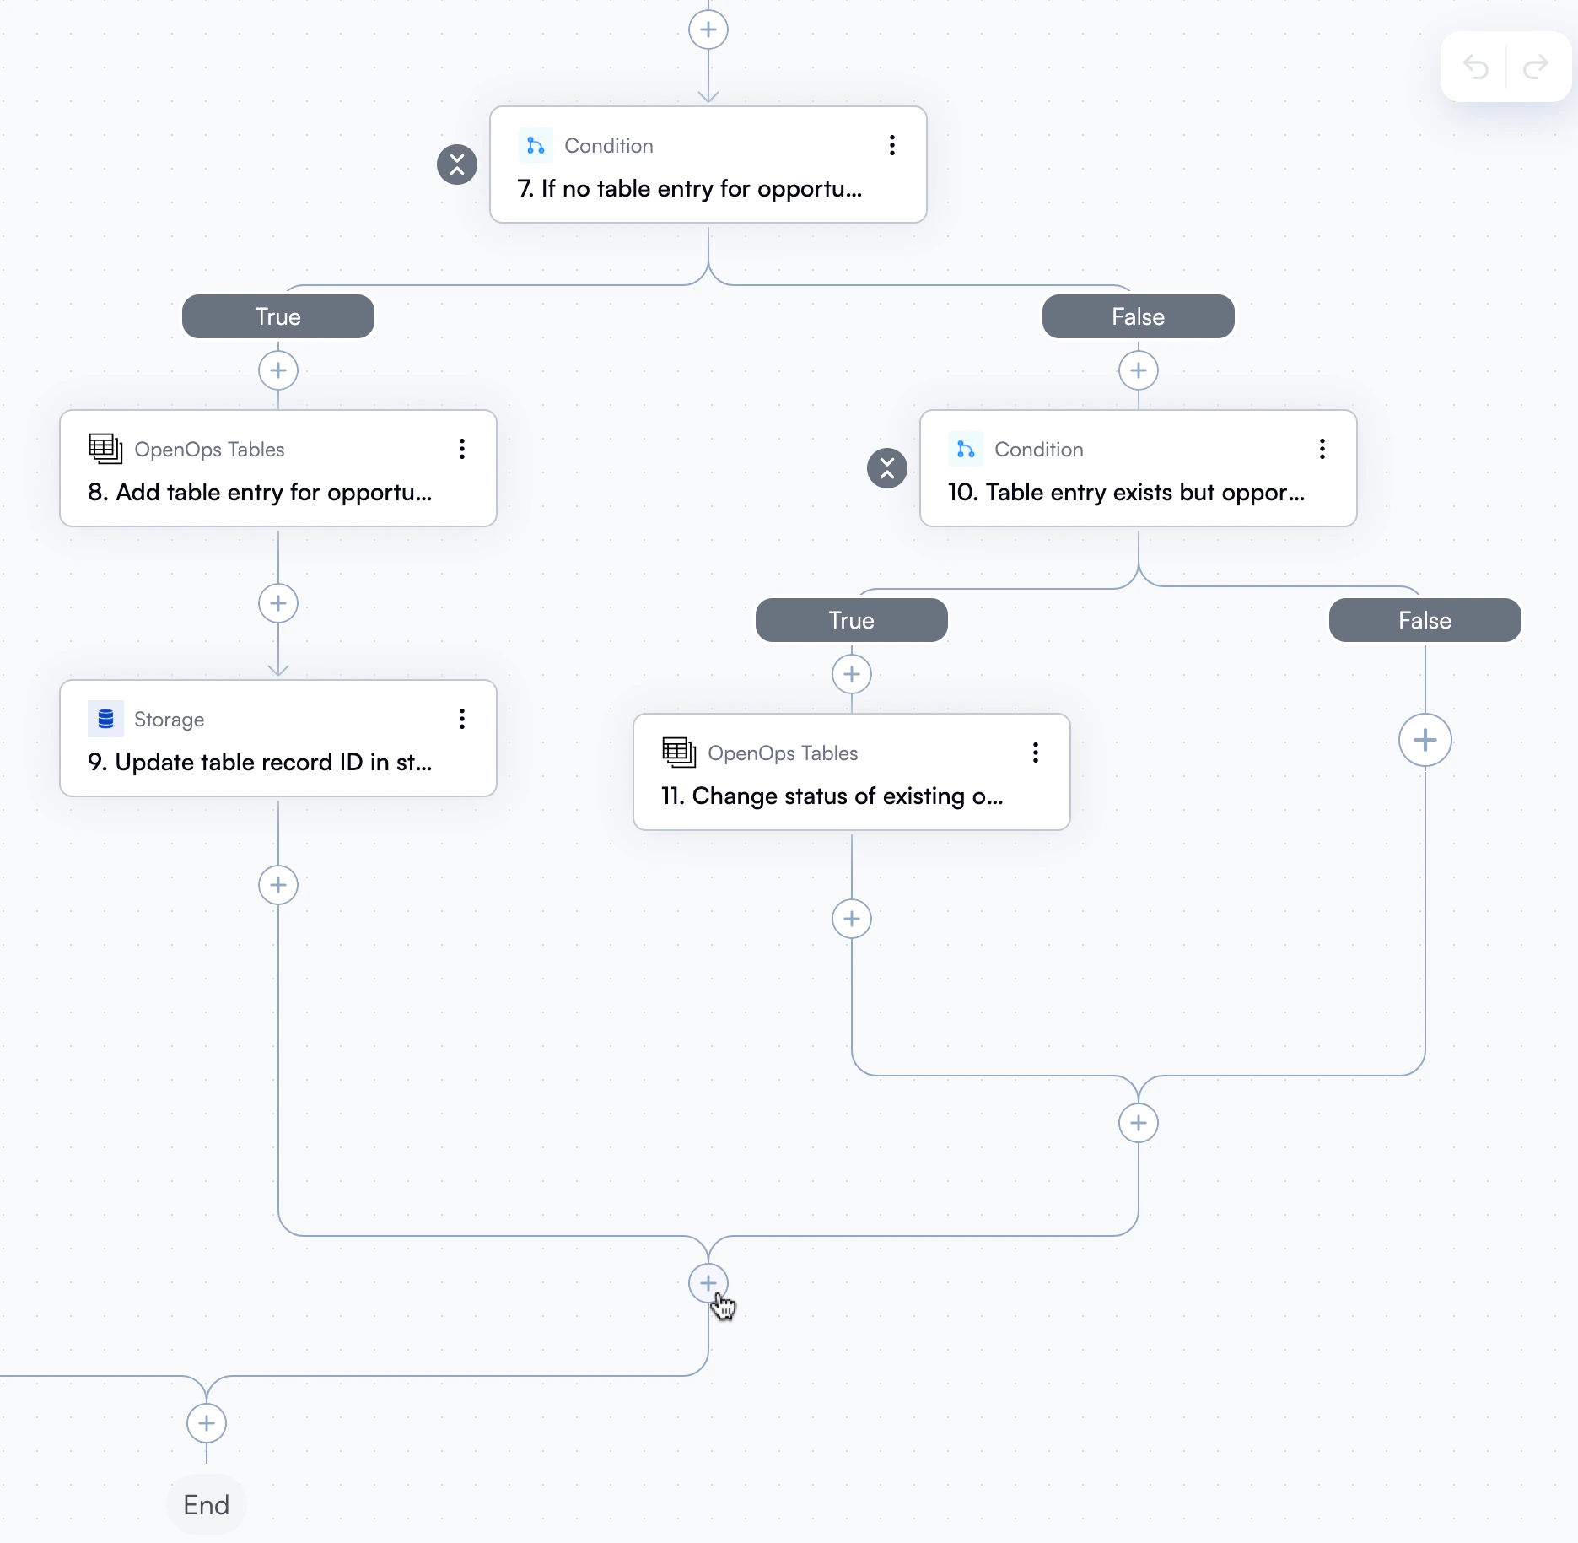Click the OpenOps Tables icon on step 8
This screenshot has width=1578, height=1543.
[105, 449]
